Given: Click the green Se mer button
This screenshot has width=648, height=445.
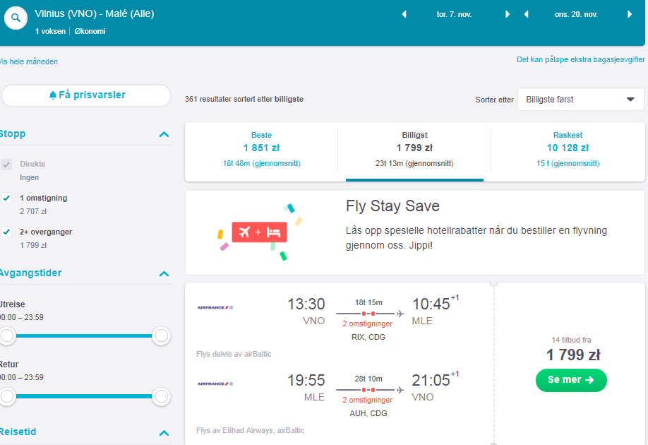Looking at the screenshot, I should tap(571, 380).
